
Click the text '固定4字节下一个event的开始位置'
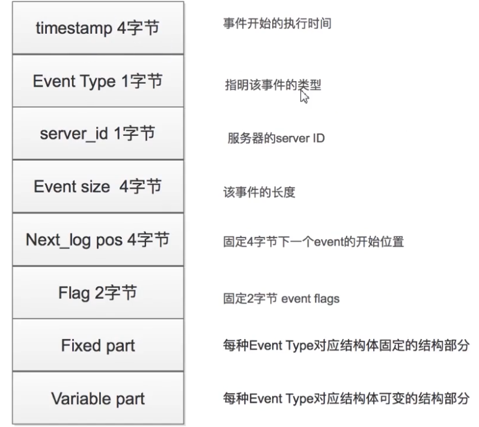click(314, 242)
